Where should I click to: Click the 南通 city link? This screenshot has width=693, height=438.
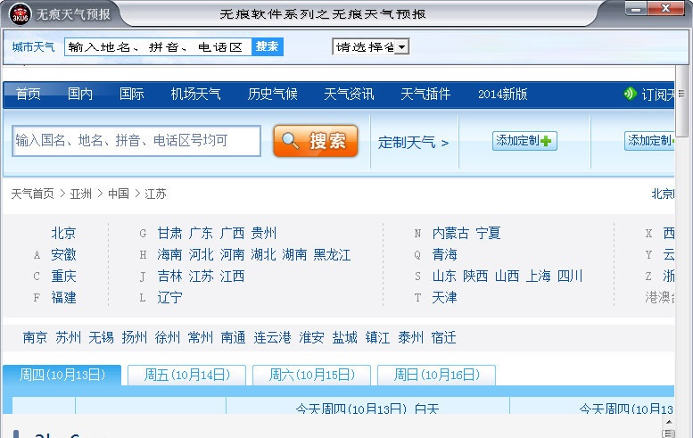coord(234,338)
